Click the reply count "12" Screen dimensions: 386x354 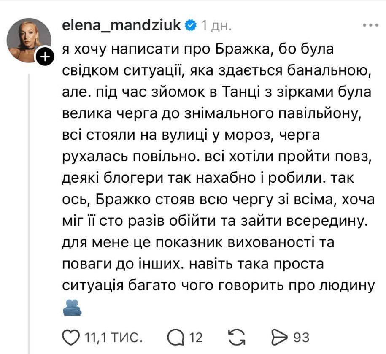coord(195,338)
